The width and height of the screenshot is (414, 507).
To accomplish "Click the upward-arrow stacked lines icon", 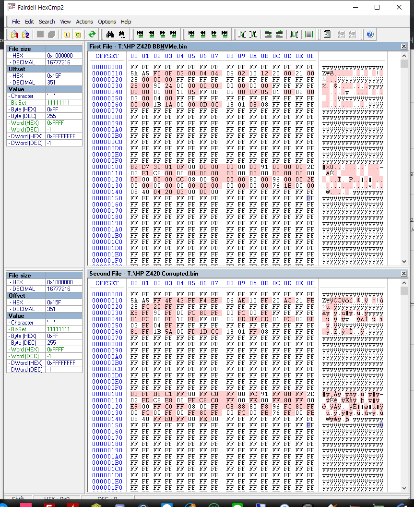I will 268,34.
